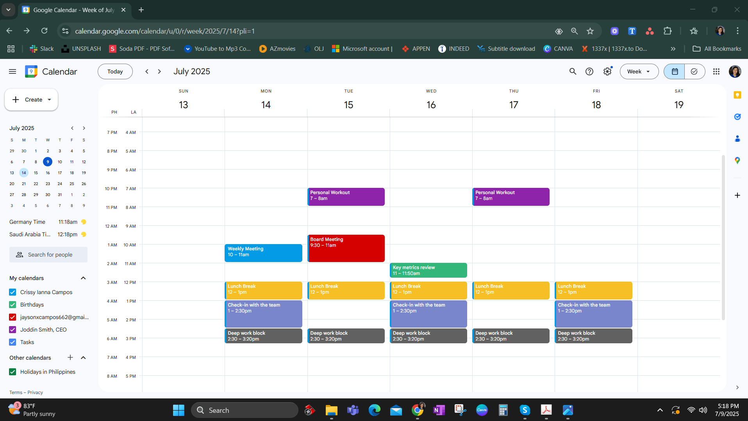Open the Privacy link
The width and height of the screenshot is (748, 421).
[x=35, y=392]
